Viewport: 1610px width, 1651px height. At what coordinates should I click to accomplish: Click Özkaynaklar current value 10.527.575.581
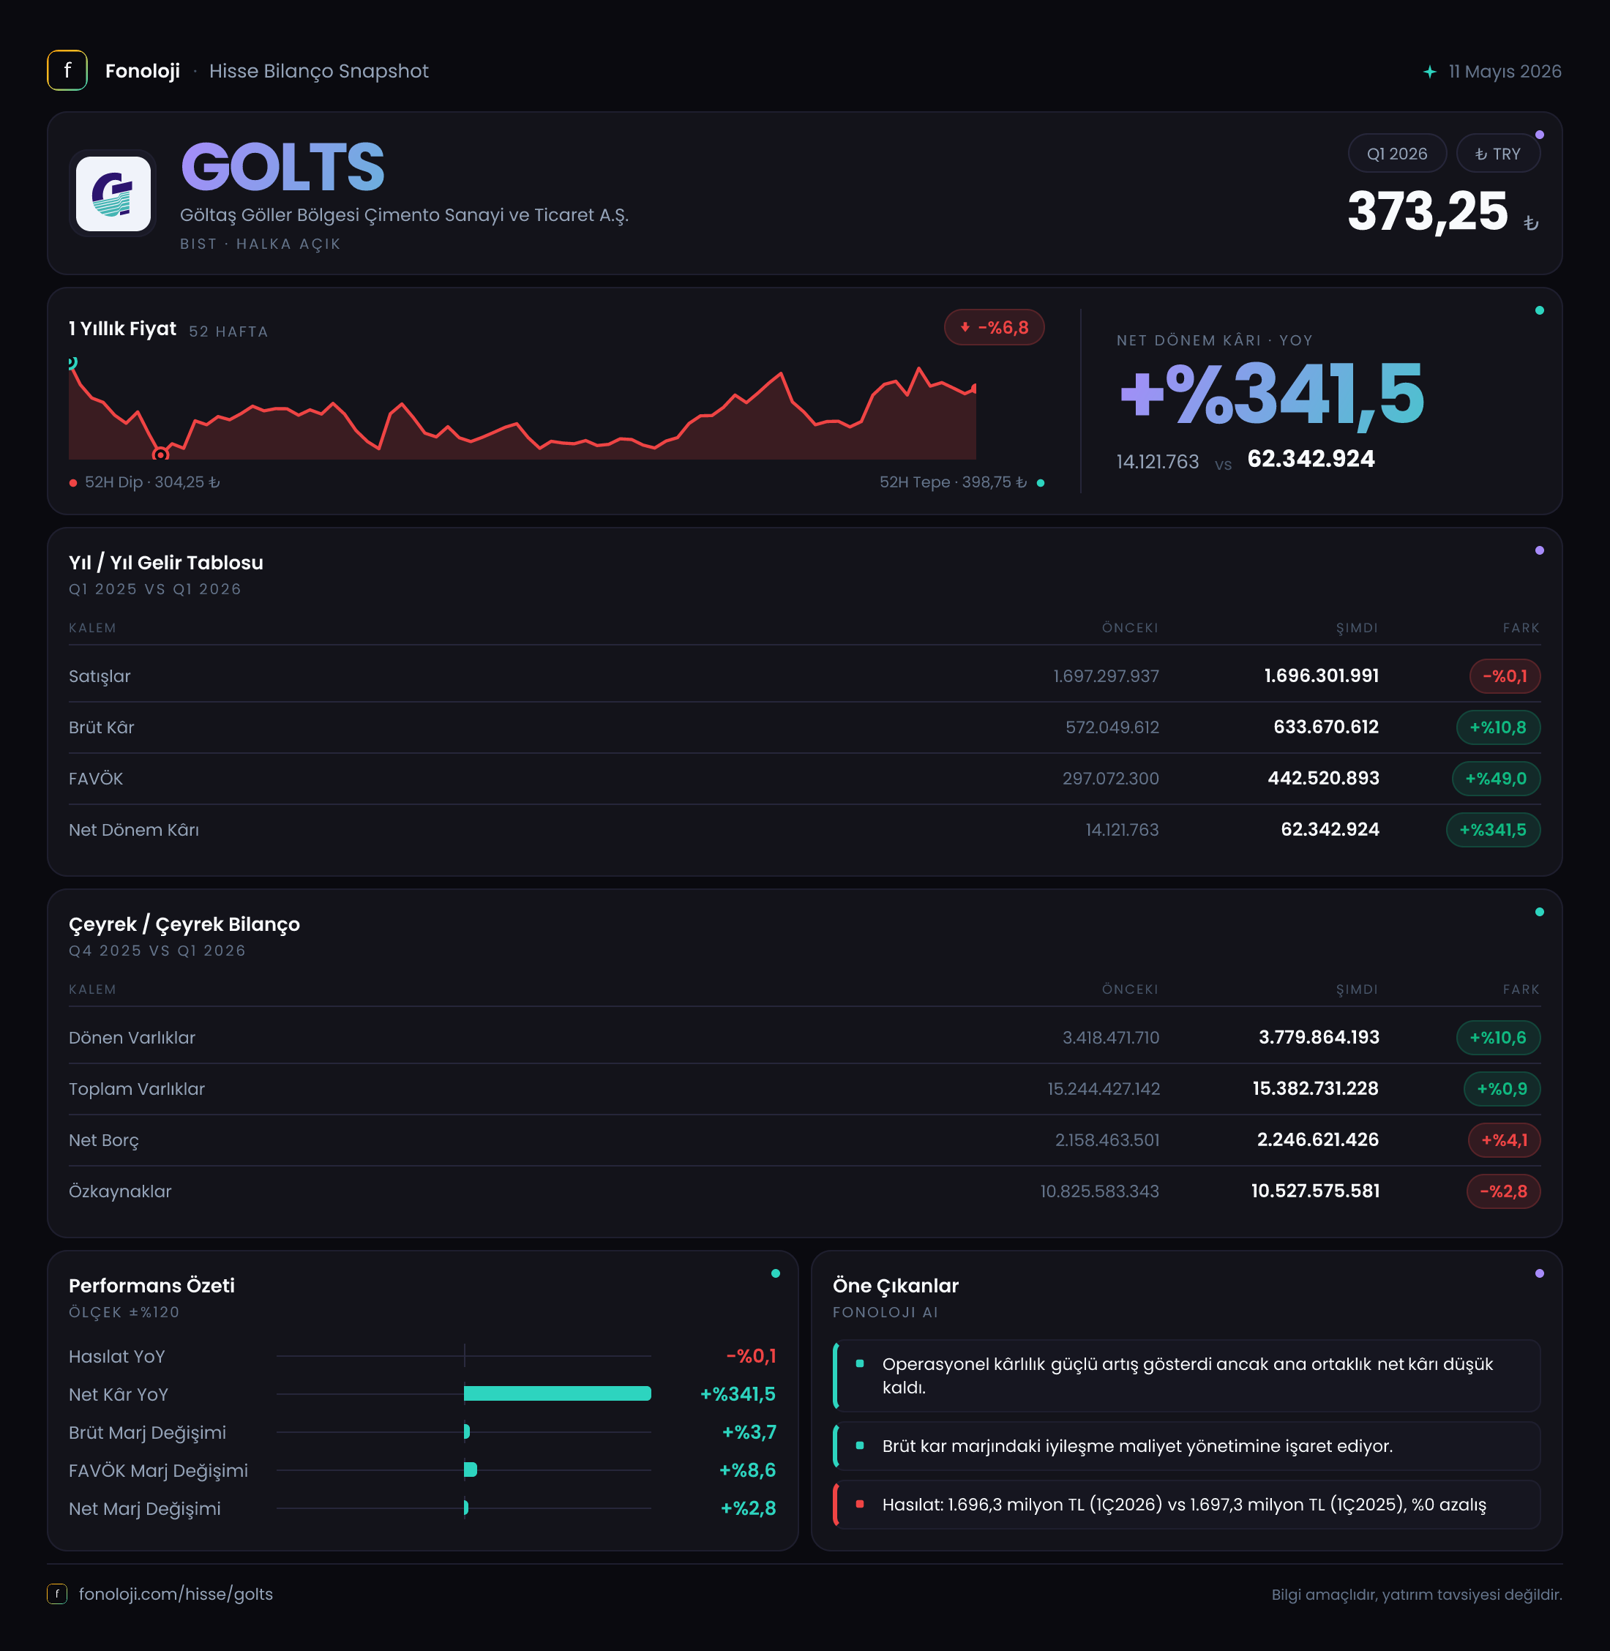click(1315, 1191)
